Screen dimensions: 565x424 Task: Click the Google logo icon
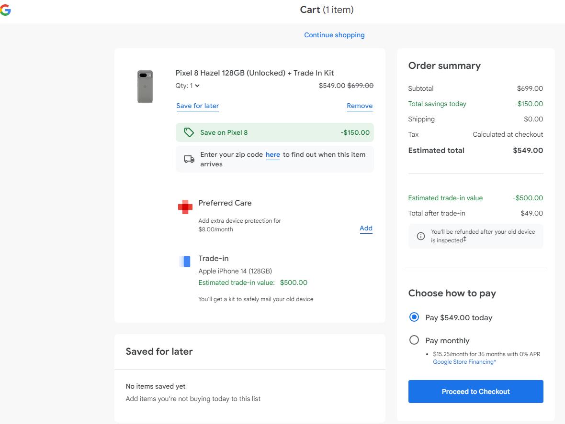click(5, 10)
